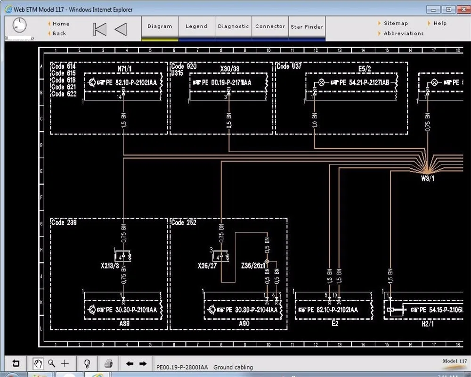Click the right arrow in bottom toolbar
The image size is (471, 377).
143,364
